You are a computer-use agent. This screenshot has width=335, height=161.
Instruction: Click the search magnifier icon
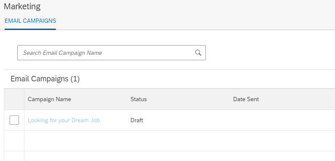(x=198, y=53)
